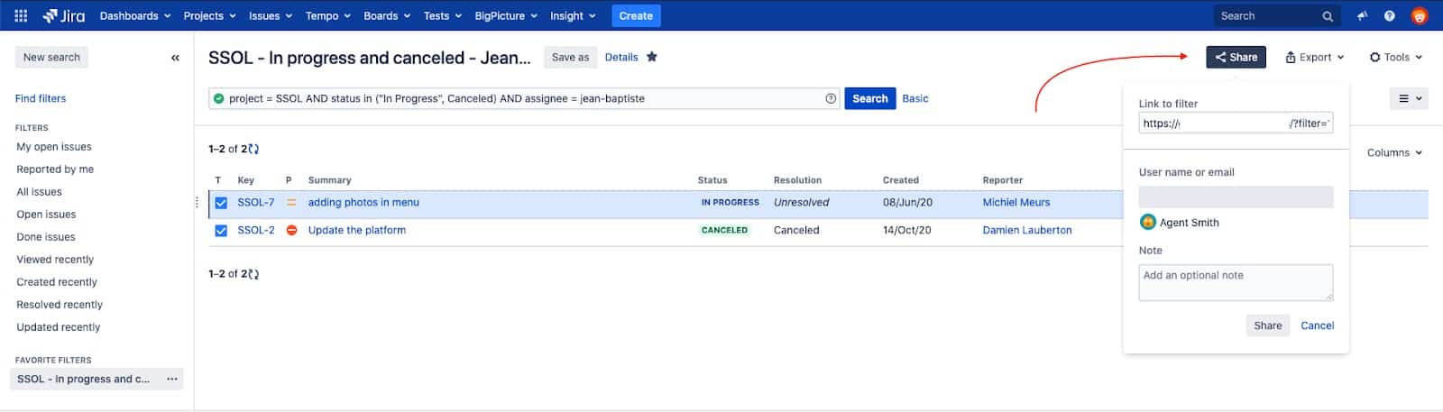Image resolution: width=1443 pixels, height=412 pixels.
Task: Open Find filters link
Action: (x=41, y=98)
